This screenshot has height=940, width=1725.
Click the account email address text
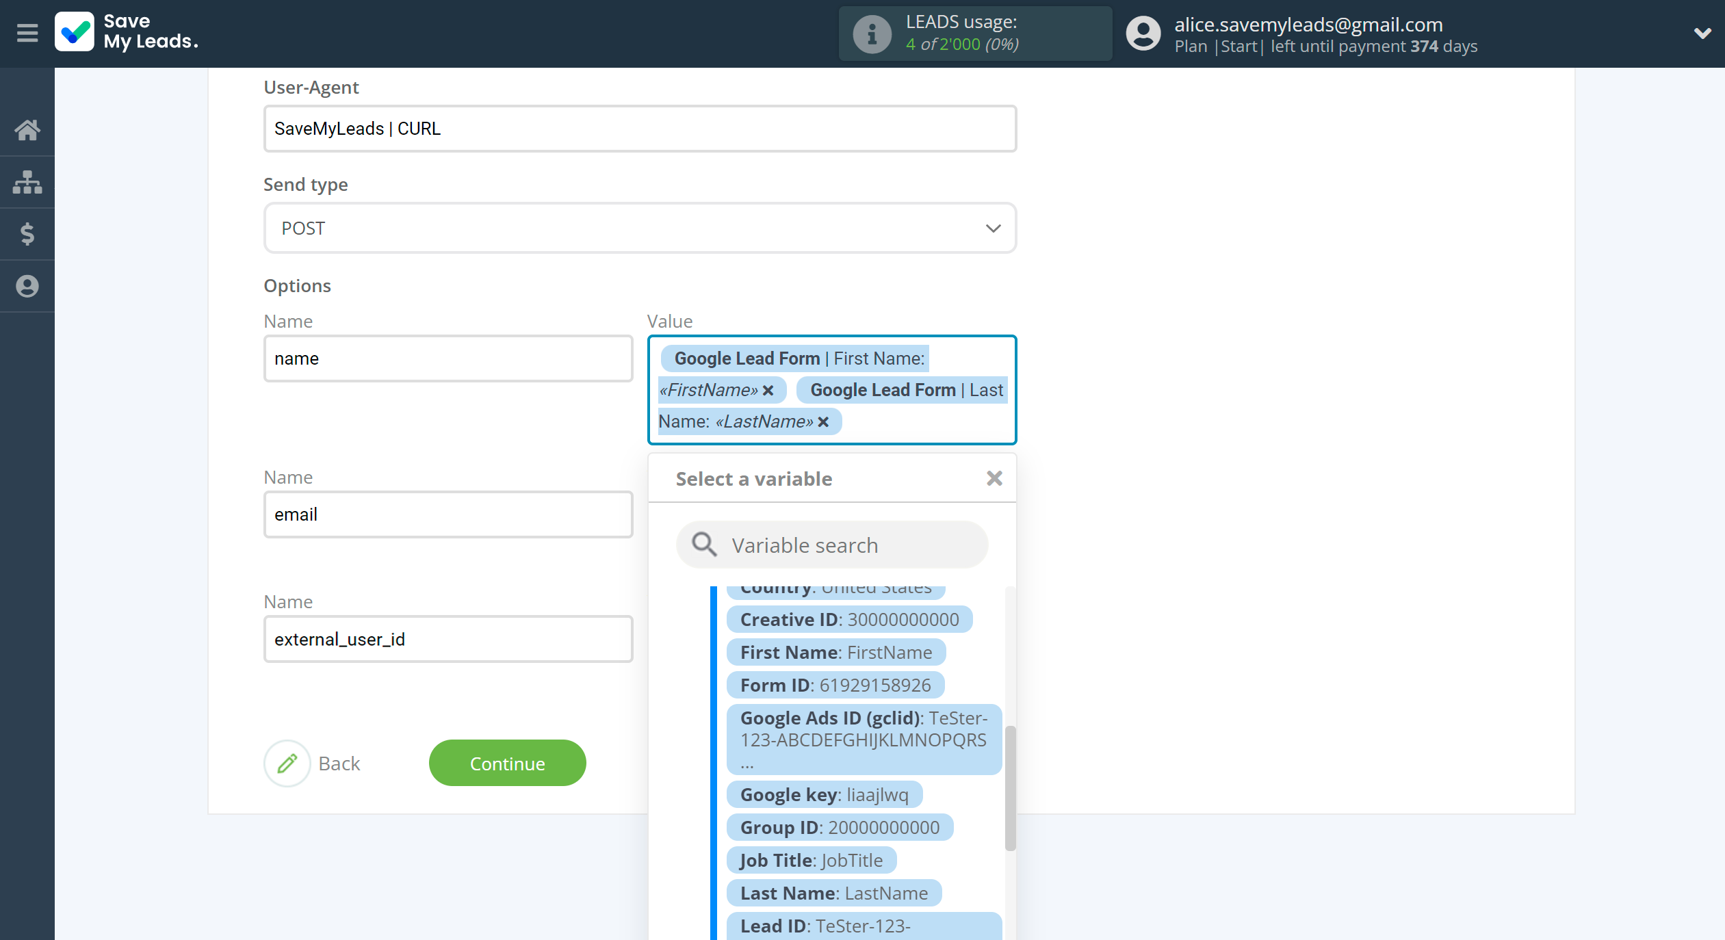click(1308, 25)
